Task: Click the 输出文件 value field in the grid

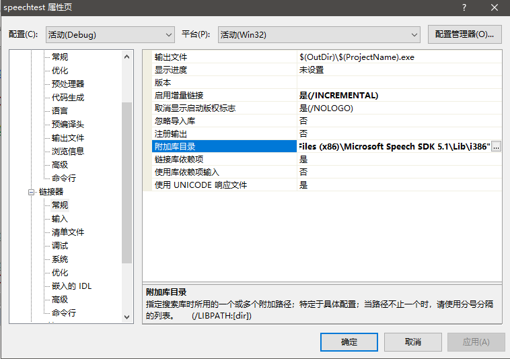Action: (397, 57)
